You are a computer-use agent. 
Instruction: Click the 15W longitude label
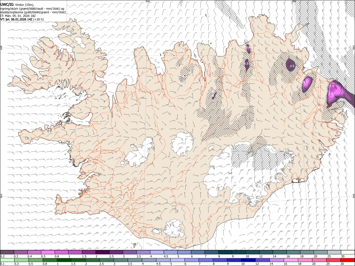[x=293, y=1]
